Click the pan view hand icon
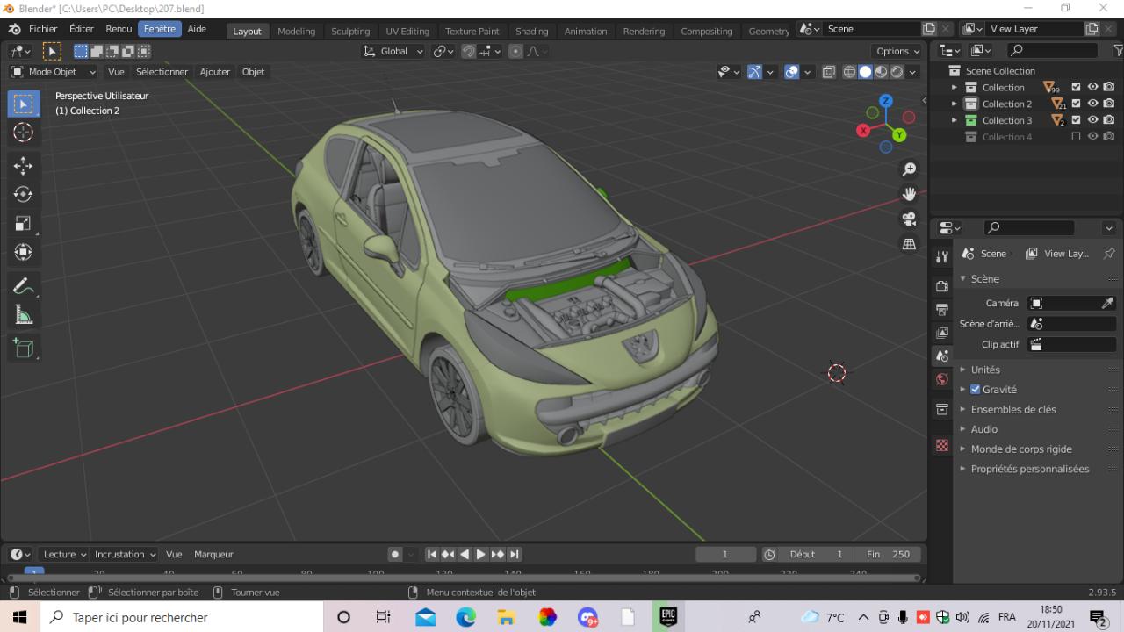The height and width of the screenshot is (632, 1124). tap(909, 193)
